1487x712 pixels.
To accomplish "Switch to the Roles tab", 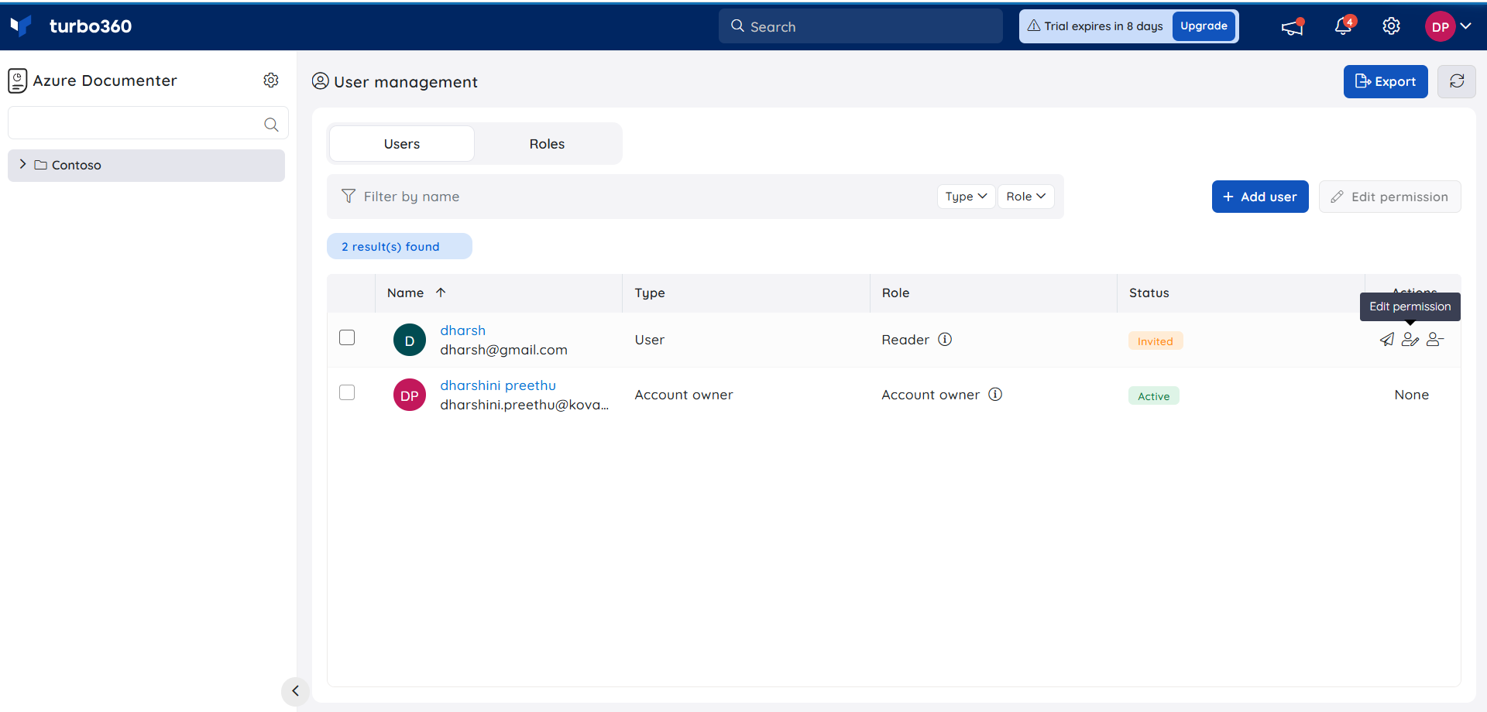I will tap(547, 144).
